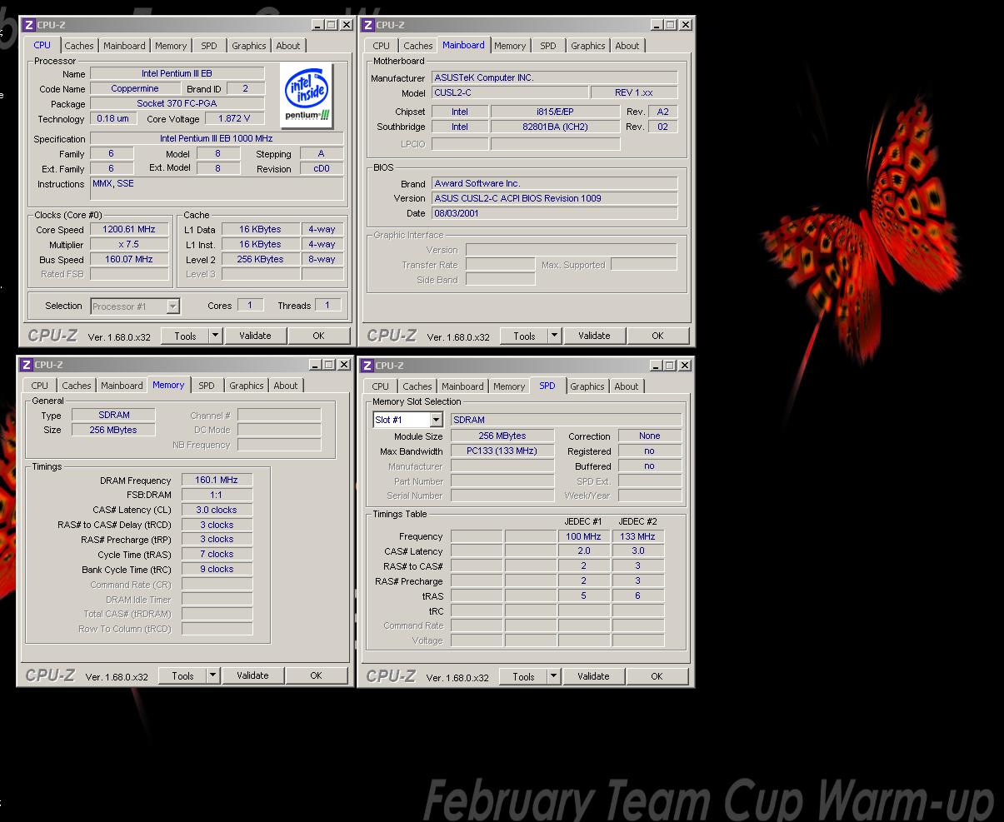Viewport: 1004px width, 822px height.
Task: Click the Core Speed 1200.61 MHz value
Action: point(128,230)
